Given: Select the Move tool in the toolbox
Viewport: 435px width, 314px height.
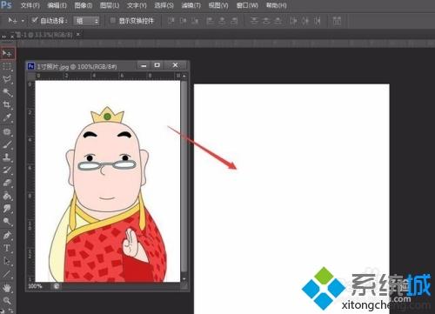Looking at the screenshot, I should [7, 53].
